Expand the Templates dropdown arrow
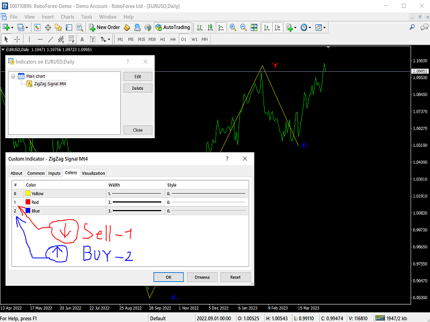 point(324,28)
